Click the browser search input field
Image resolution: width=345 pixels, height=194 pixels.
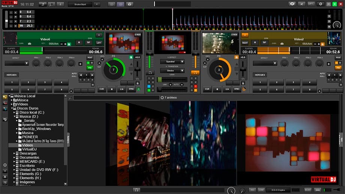tap(116, 98)
